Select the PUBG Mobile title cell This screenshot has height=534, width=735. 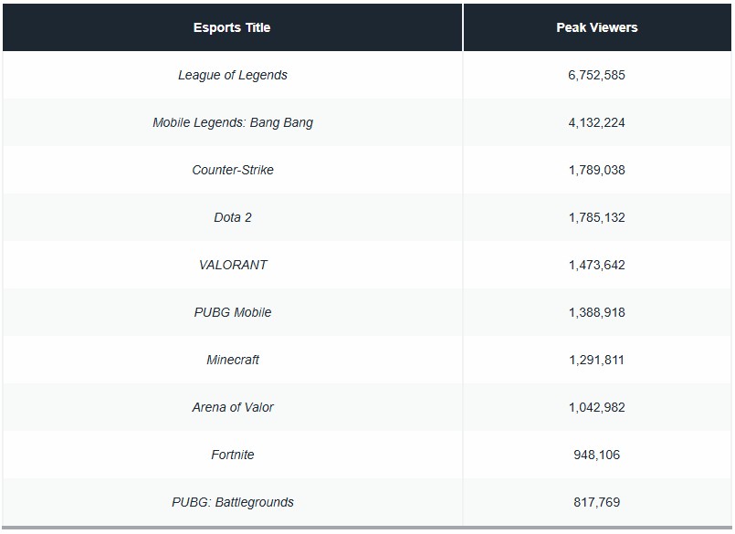click(233, 312)
